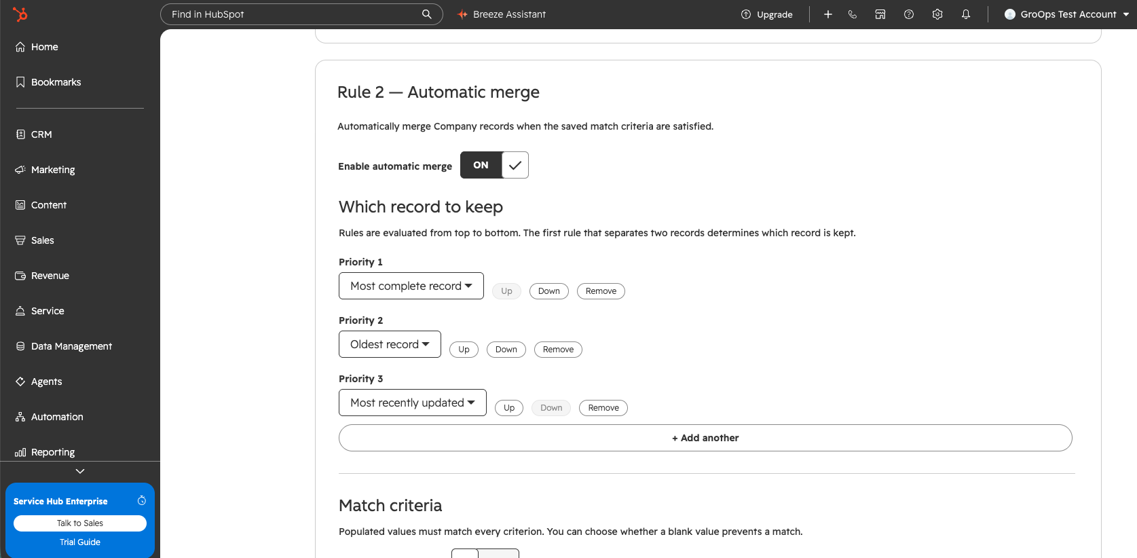Screen dimensions: 1137x558
Task: Open Reporting in the sidebar
Action: pyautogui.click(x=53, y=452)
